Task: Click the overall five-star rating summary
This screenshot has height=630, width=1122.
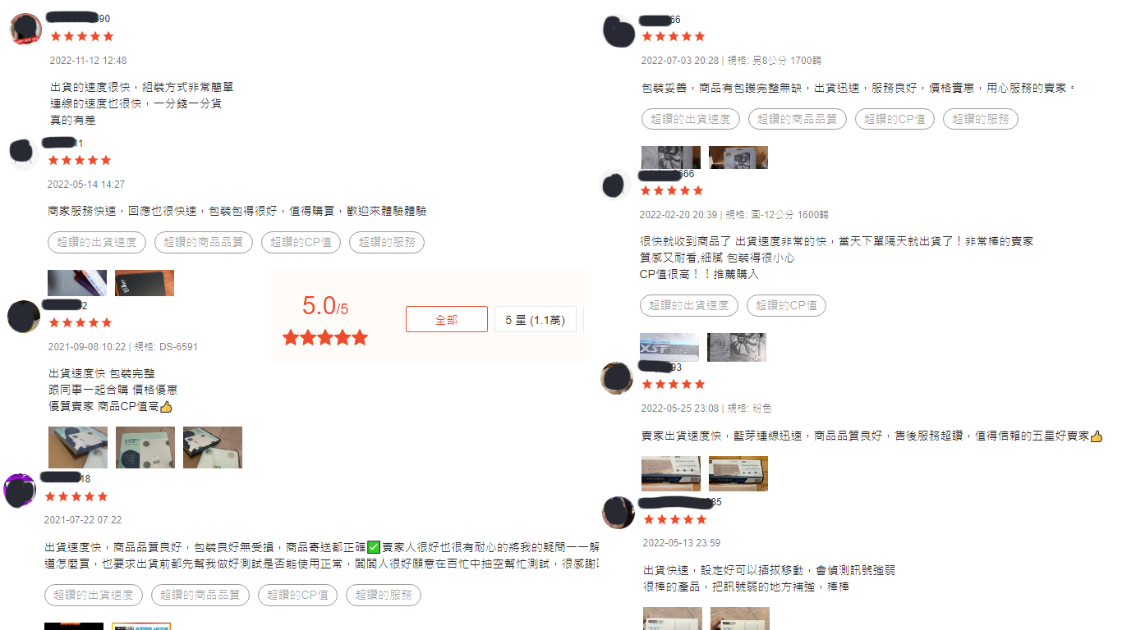Action: [326, 337]
